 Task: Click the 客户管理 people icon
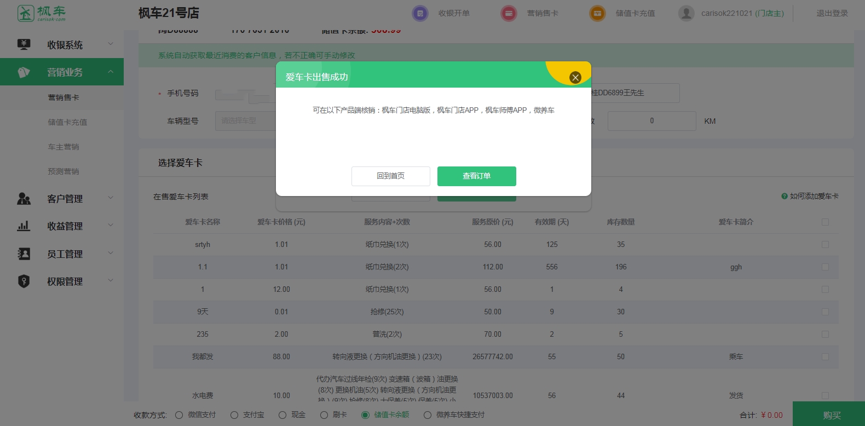coord(24,199)
